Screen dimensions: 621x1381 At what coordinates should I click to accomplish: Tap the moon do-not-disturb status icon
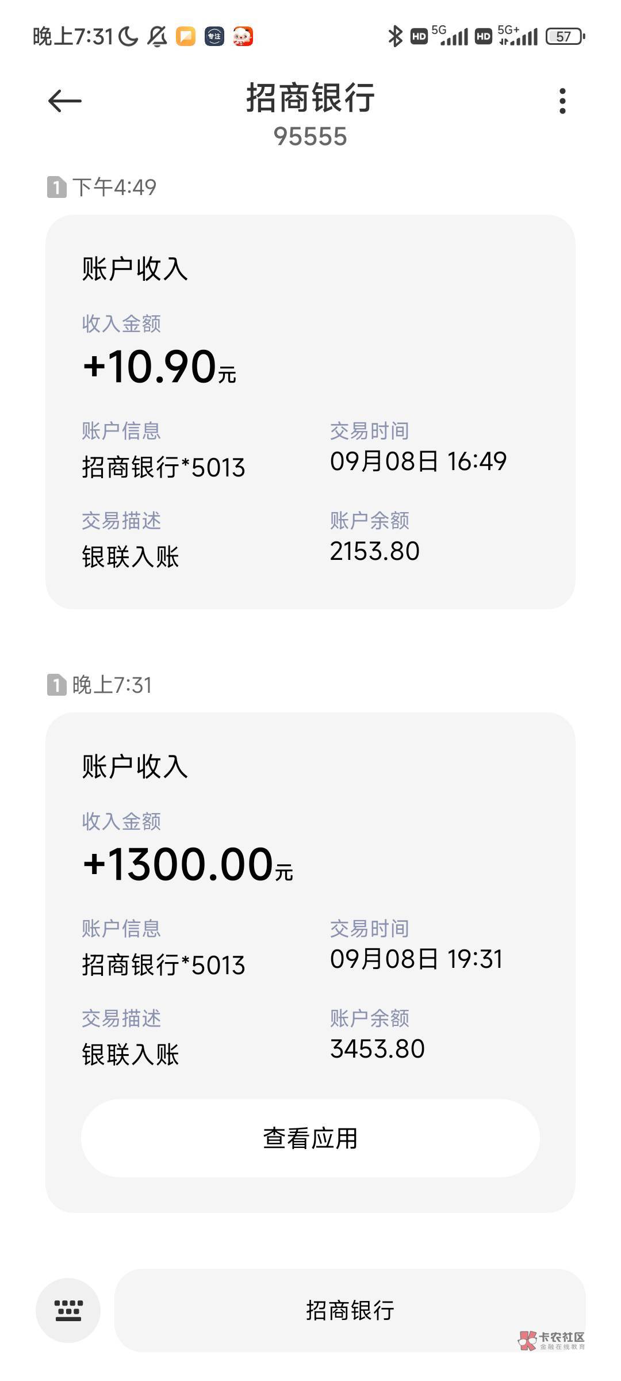click(x=128, y=37)
